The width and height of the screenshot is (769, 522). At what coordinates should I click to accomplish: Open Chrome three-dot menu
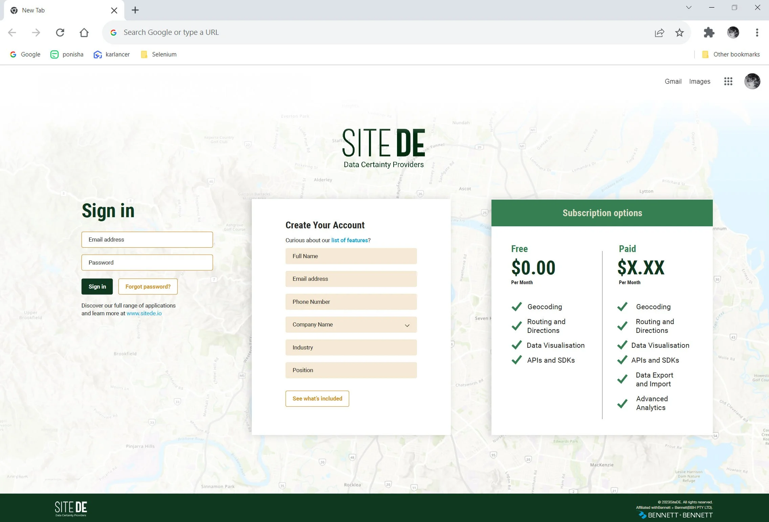[757, 32]
